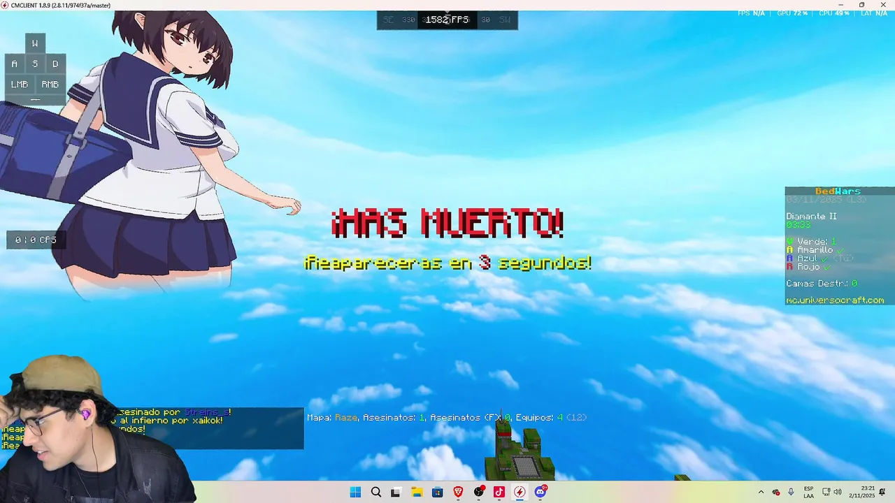The image size is (895, 503).
Task: Focus the CMClient lightning taskbar icon
Action: [x=520, y=492]
